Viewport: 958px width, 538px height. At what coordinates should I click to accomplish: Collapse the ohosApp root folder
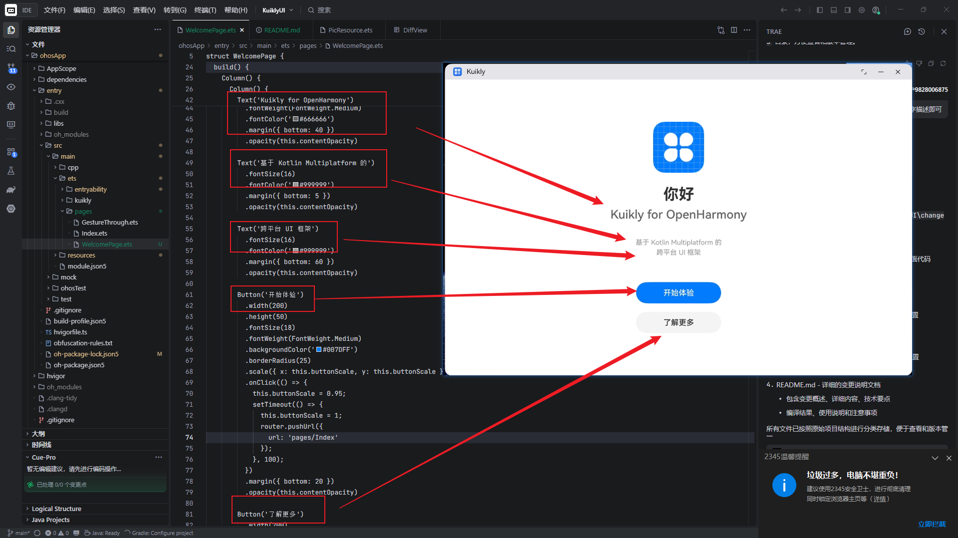tap(27, 55)
